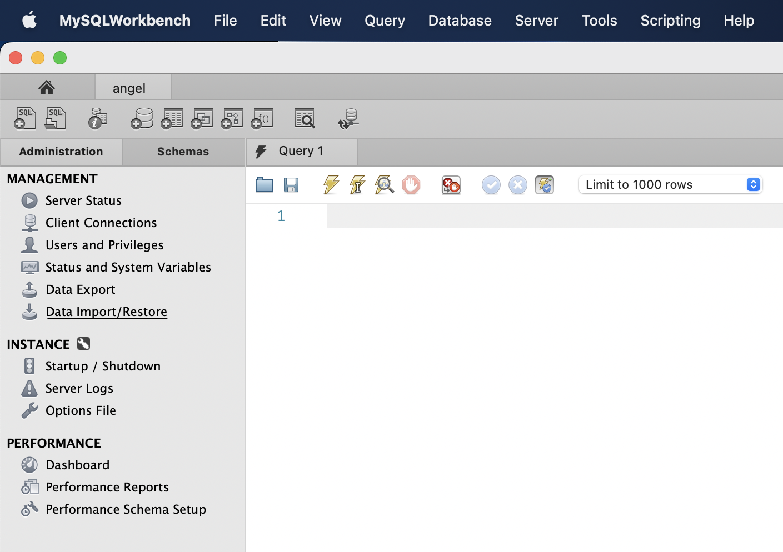783x552 pixels.
Task: Open the performance Dashboard
Action: pyautogui.click(x=78, y=465)
